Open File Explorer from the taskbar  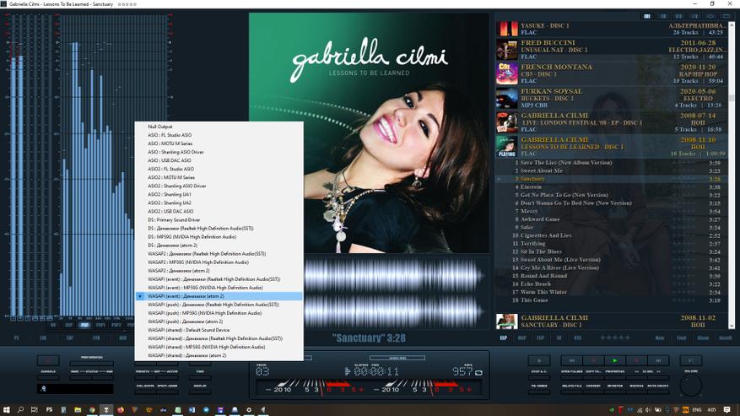pyautogui.click(x=78, y=410)
